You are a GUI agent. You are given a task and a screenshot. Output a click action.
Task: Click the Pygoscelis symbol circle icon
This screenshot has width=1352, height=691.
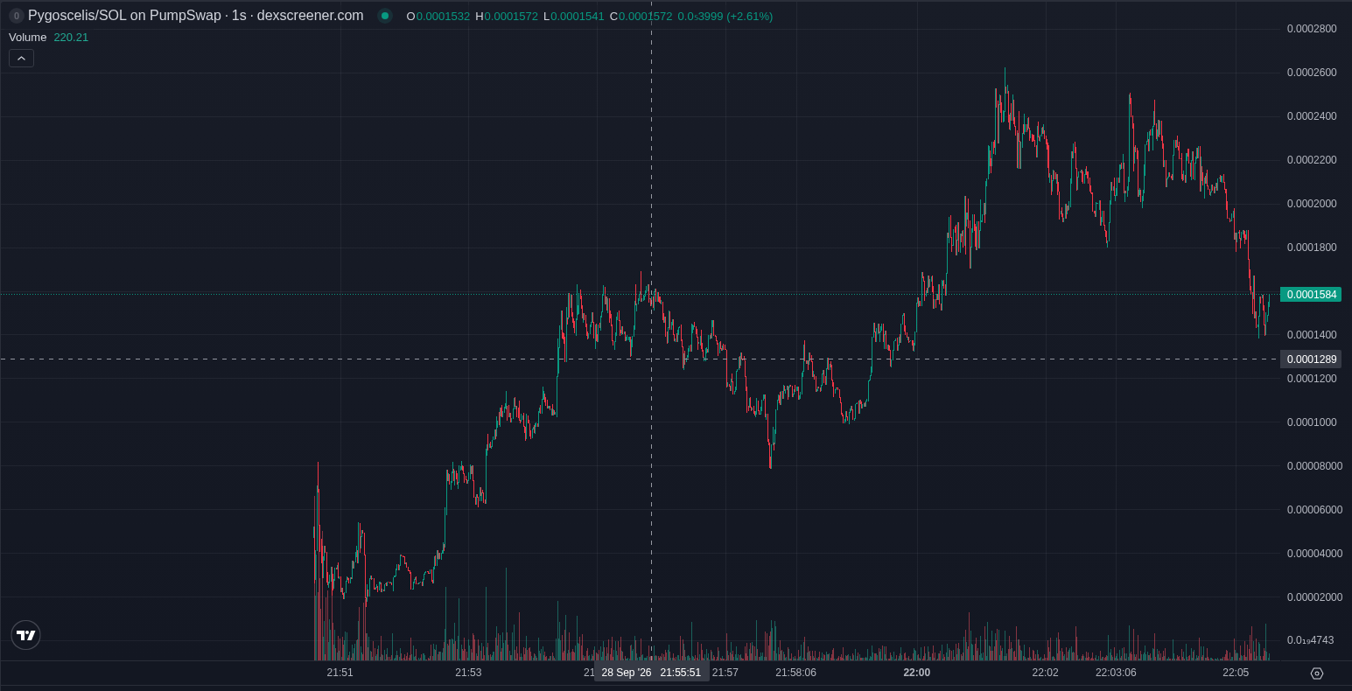point(16,16)
